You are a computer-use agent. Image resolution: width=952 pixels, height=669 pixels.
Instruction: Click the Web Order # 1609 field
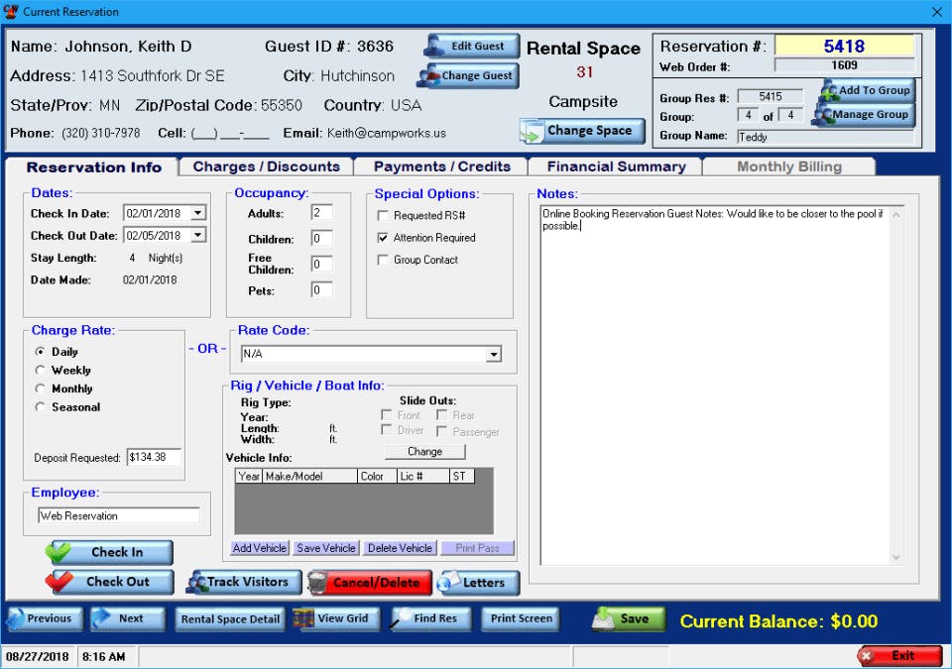pos(845,65)
